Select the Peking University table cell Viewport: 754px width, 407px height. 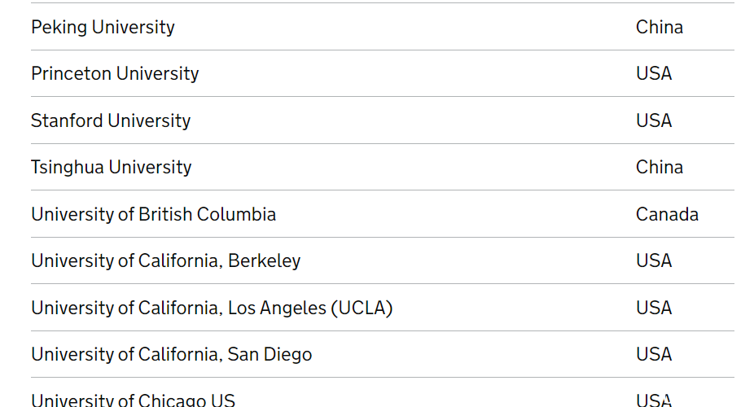coord(103,28)
